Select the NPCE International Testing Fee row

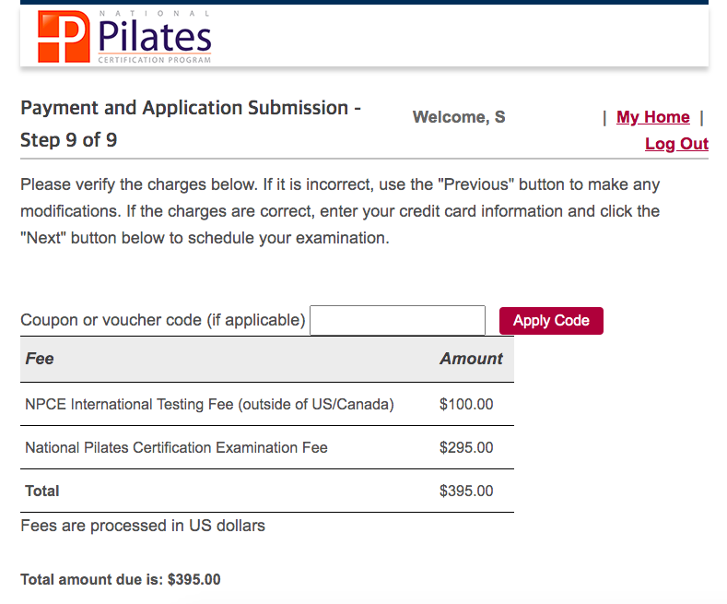267,404
